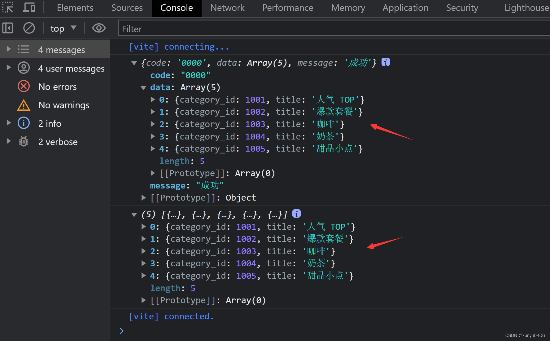Click the code: "0000" property
The width and height of the screenshot is (550, 341).
click(x=180, y=75)
